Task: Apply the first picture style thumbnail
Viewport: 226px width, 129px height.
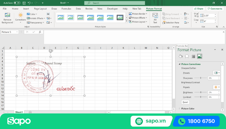Action: 61,18
